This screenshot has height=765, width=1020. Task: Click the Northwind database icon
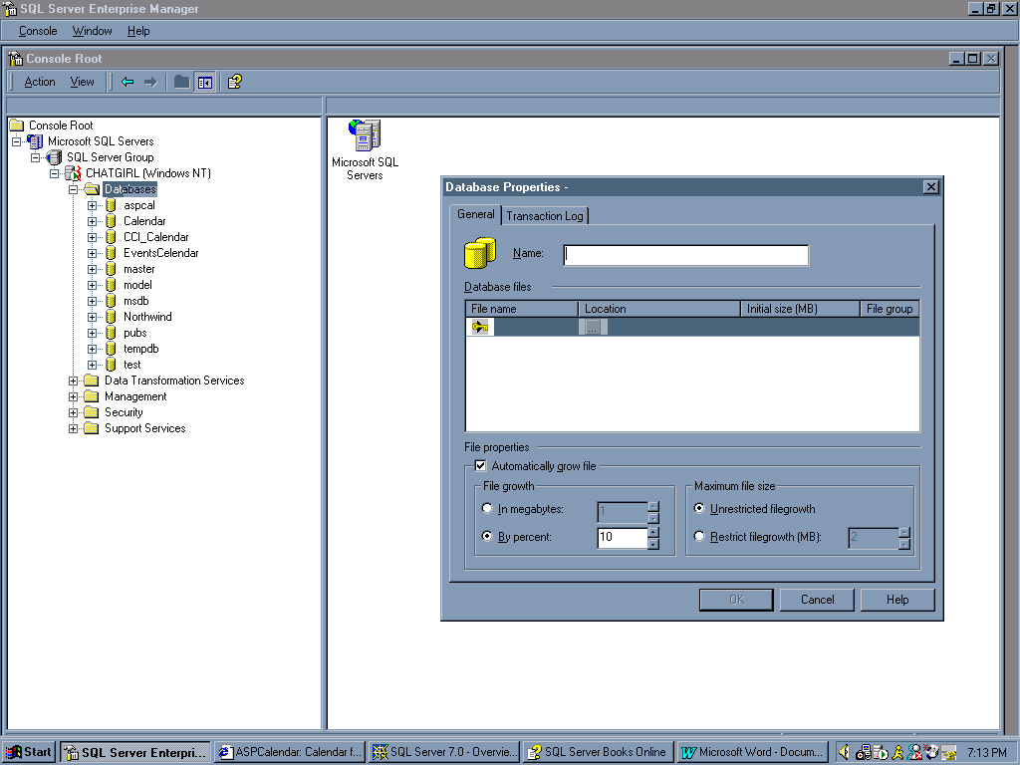[112, 317]
